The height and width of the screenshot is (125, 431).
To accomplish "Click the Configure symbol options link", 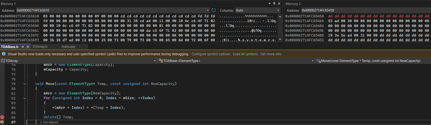I will pos(211,54).
